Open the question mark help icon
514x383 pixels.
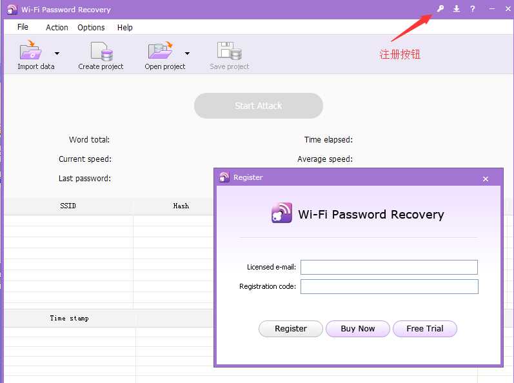(x=472, y=9)
